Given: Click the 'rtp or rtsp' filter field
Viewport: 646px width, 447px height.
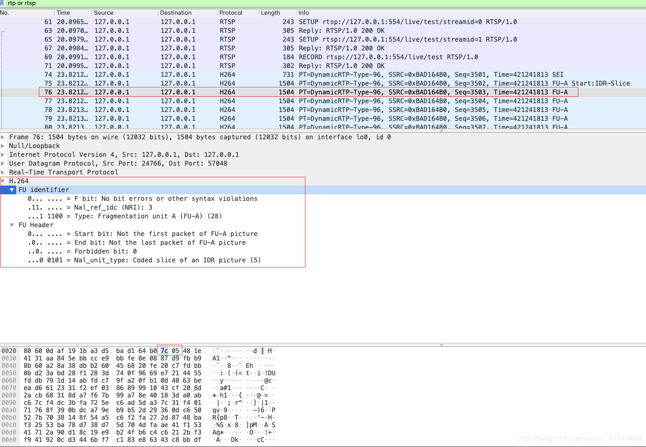Looking at the screenshot, I should tap(326, 3).
